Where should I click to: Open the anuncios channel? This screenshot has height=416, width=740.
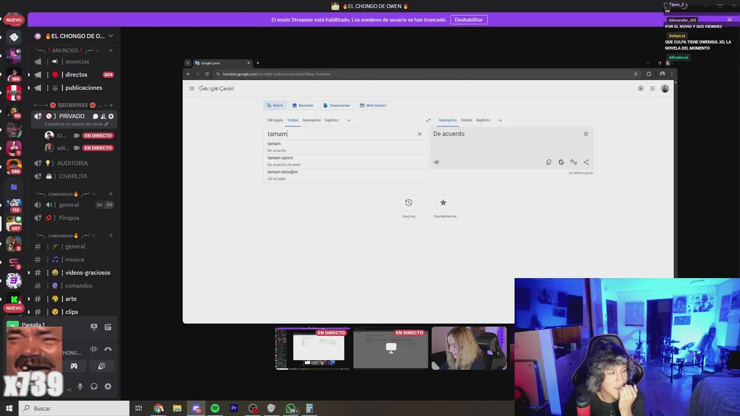point(73,62)
